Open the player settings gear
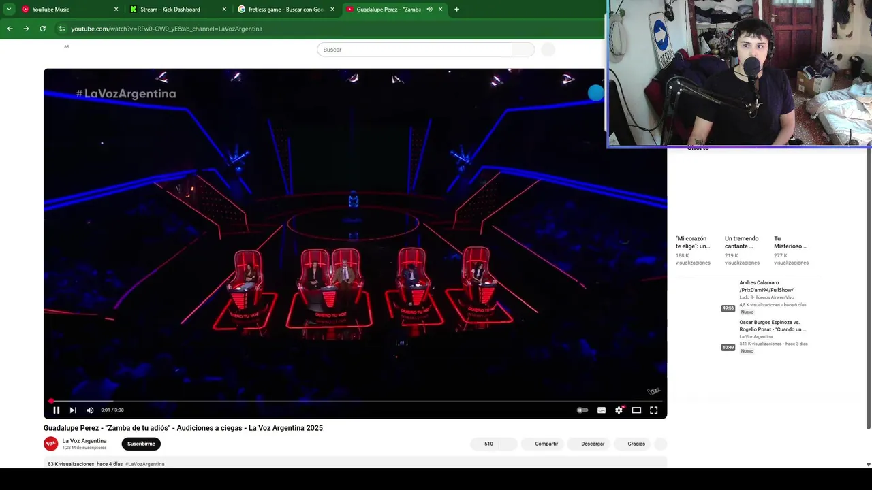The image size is (872, 490). 619,410
